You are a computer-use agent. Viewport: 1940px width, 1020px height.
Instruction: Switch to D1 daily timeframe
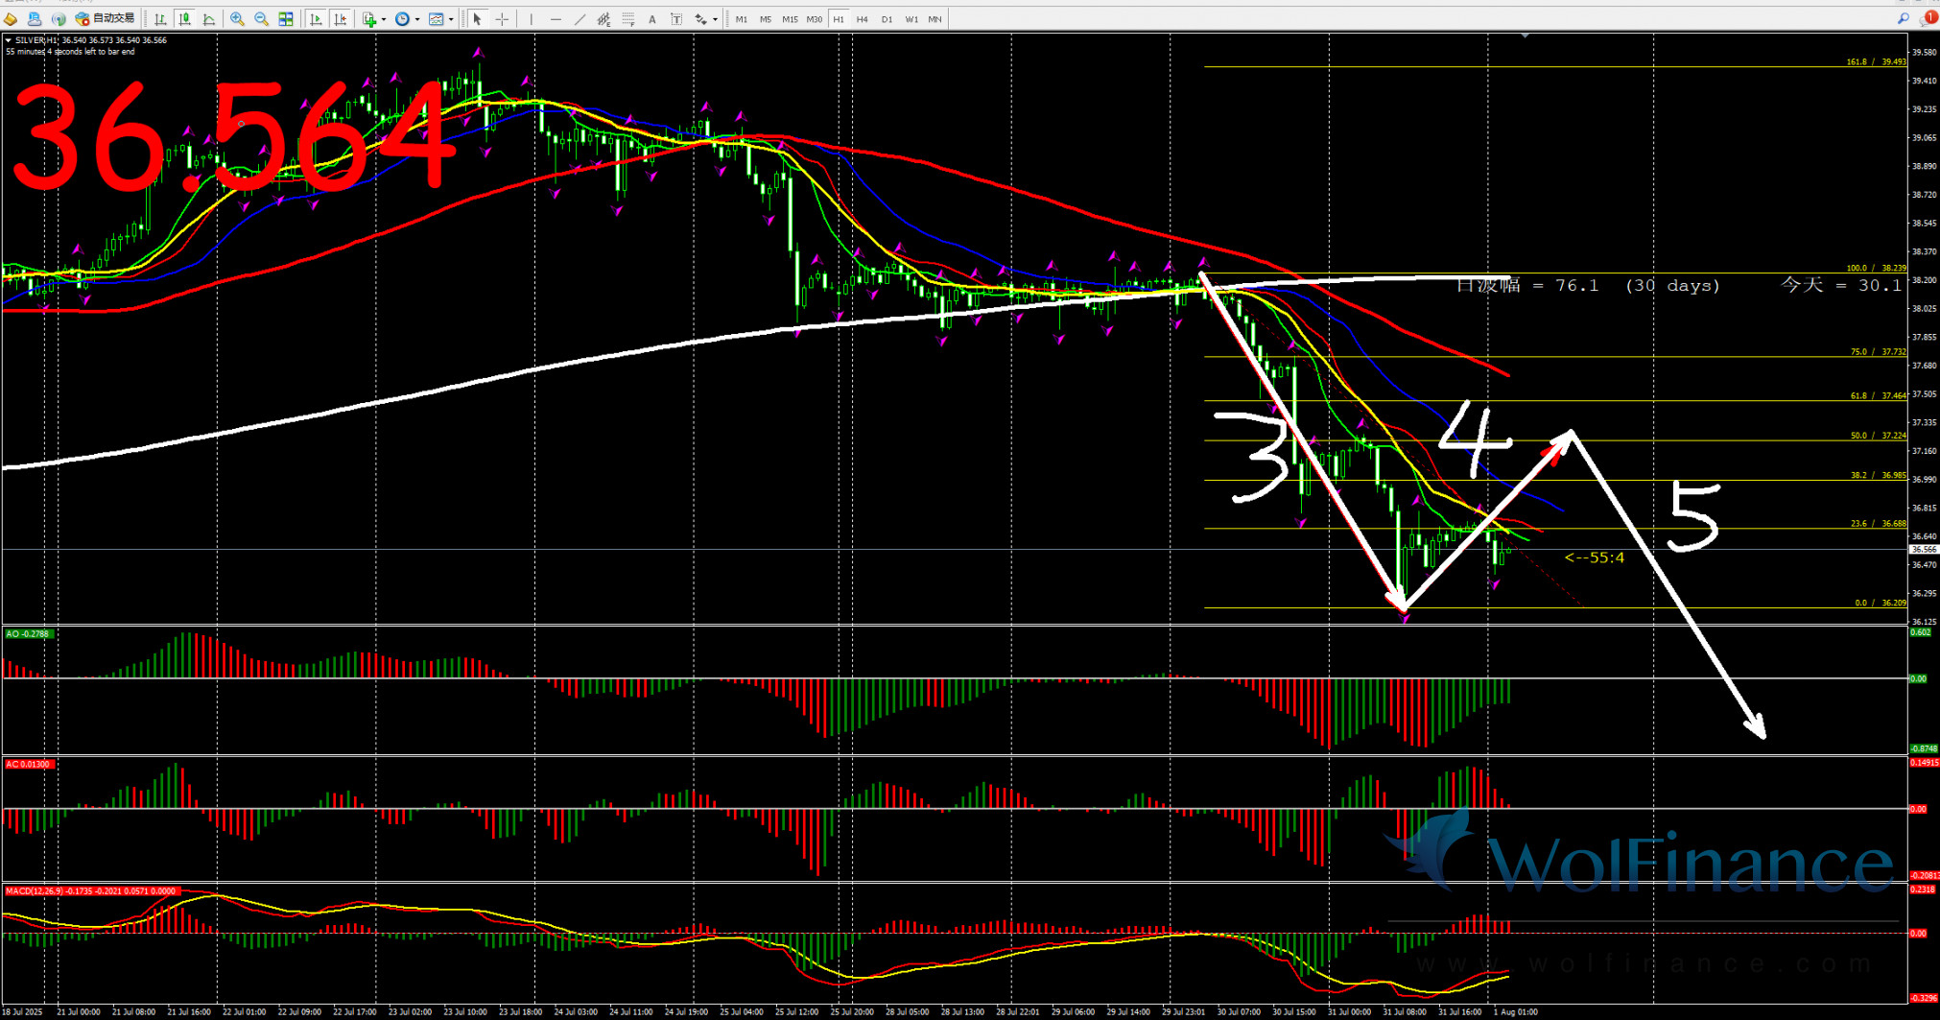click(x=887, y=19)
